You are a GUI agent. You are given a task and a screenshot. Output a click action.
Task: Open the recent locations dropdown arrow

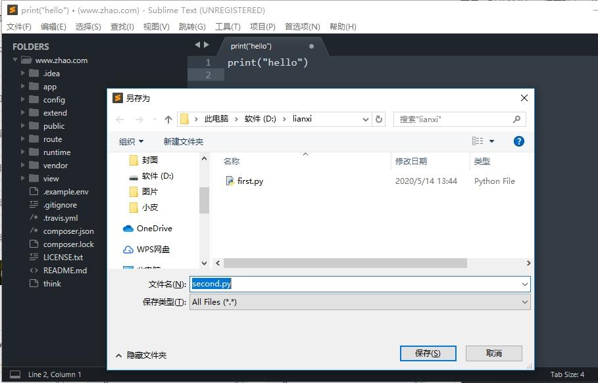[x=155, y=120]
